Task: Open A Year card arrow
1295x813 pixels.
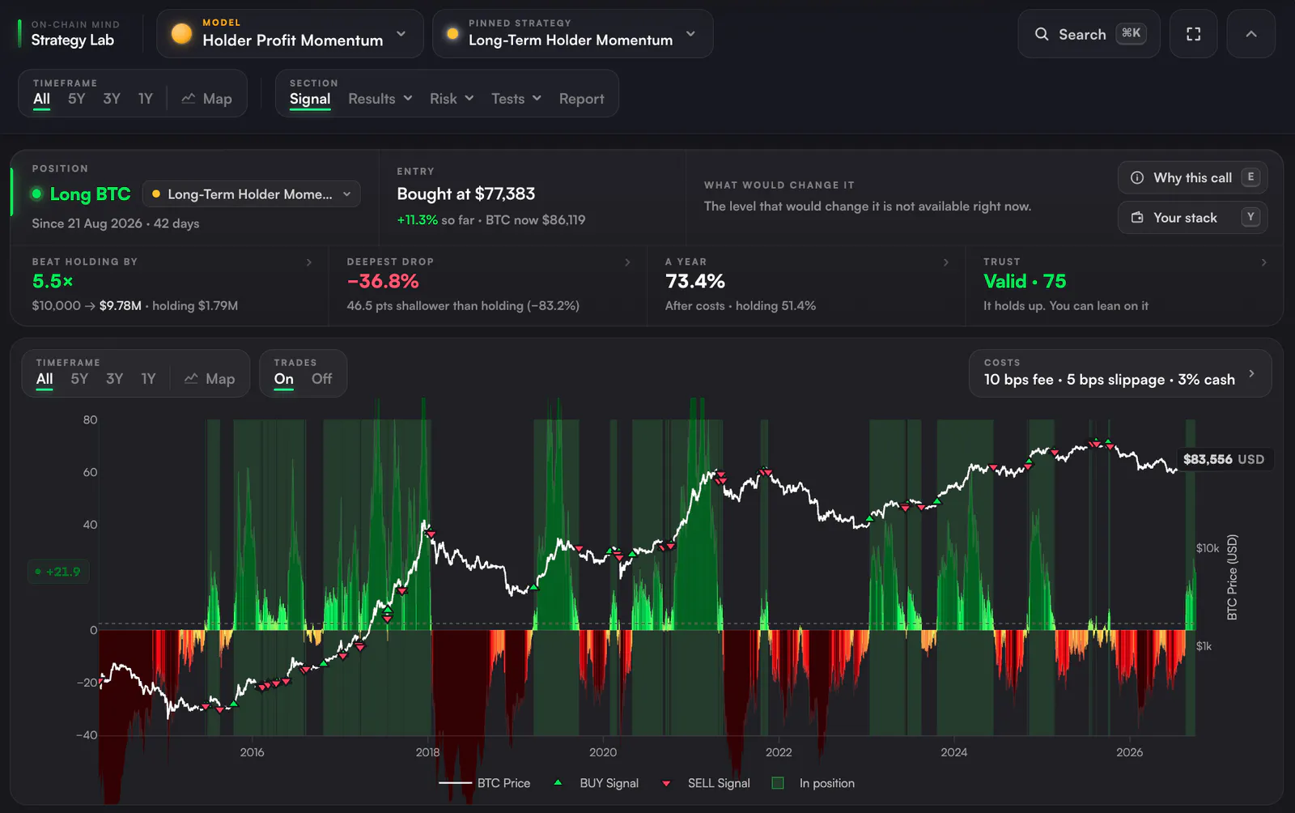Action: (946, 262)
